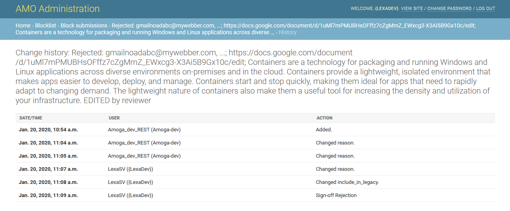Click the VIEW SITE link
This screenshot has height=211, width=510.
point(412,8)
